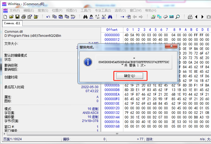Screen dimensions: 211x144
Task: Open the 编辑(E) menu
Action: pyautogui.click(x=29, y=10)
